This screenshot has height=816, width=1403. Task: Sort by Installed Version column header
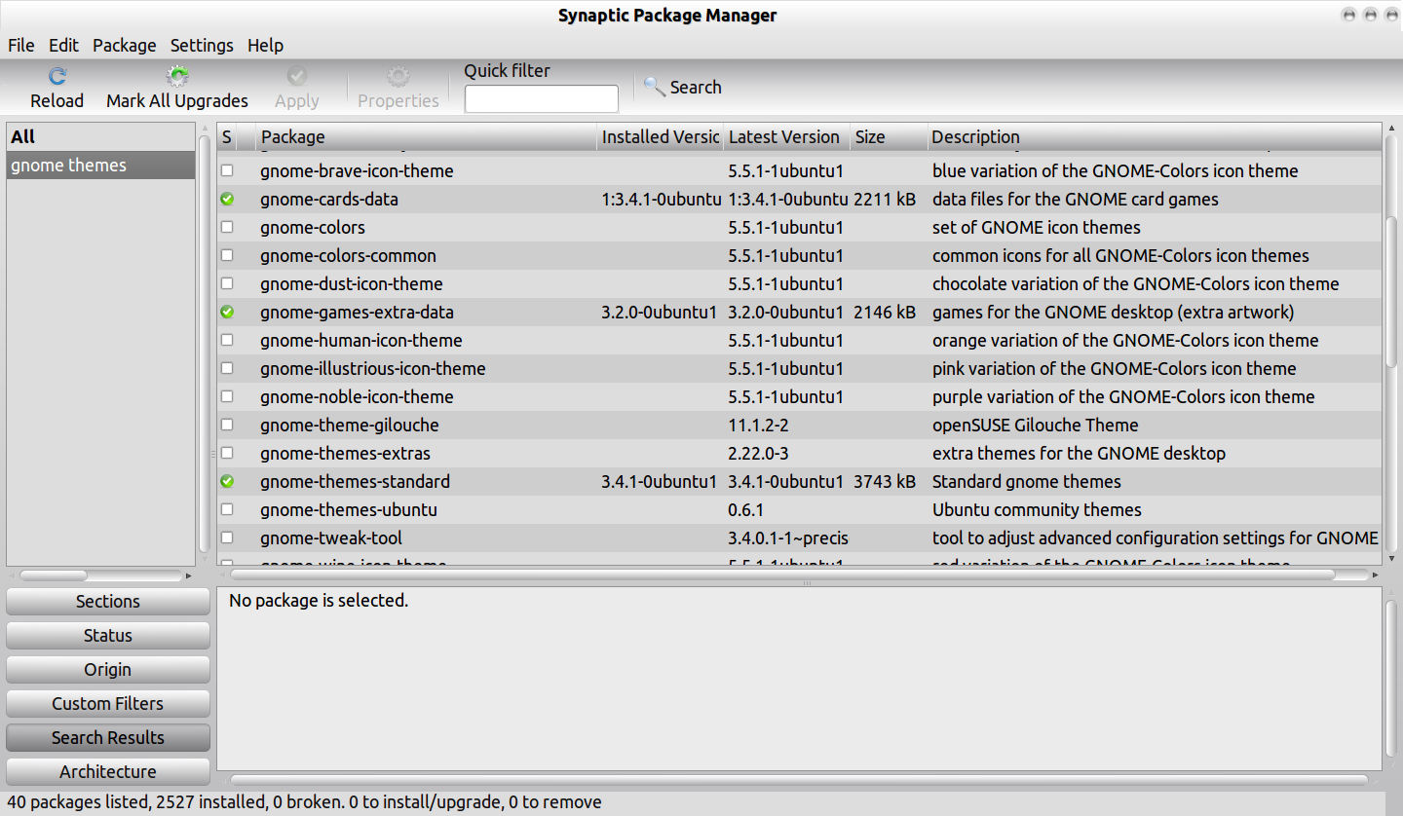660,137
